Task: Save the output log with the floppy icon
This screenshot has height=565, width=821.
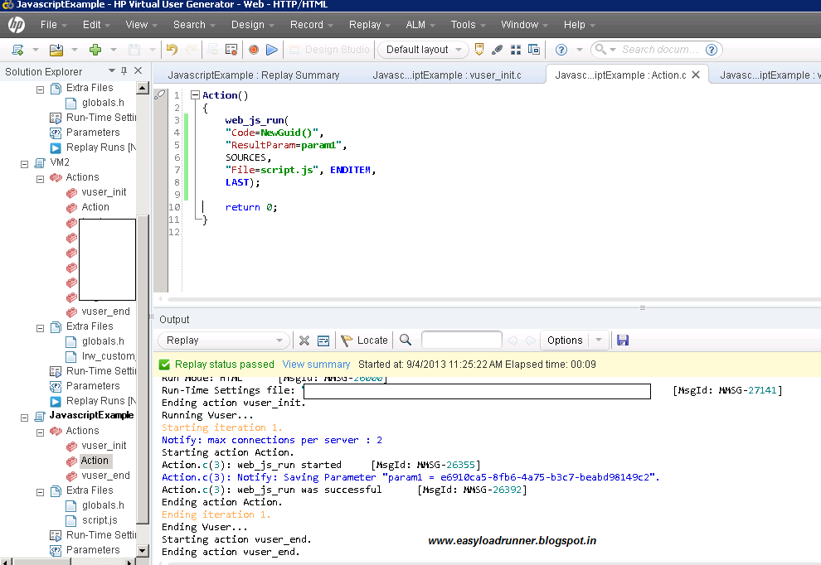Action: coord(623,340)
